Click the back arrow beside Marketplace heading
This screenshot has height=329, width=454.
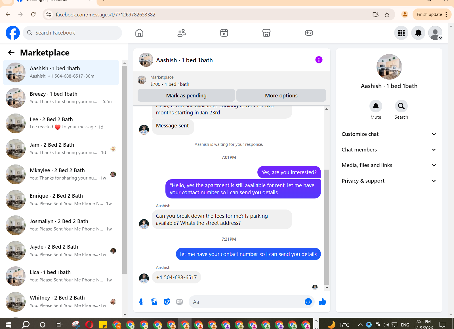point(11,53)
